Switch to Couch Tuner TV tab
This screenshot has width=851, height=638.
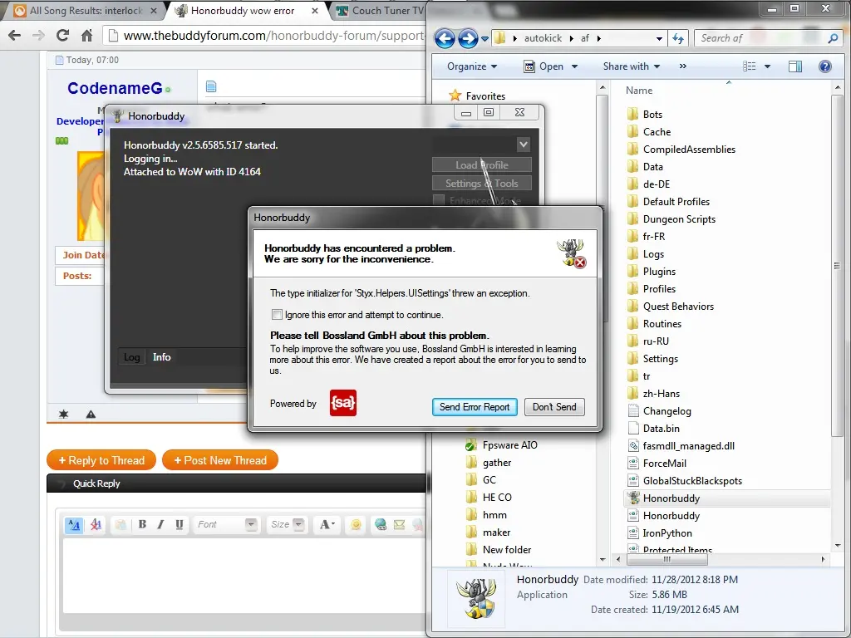[380, 11]
